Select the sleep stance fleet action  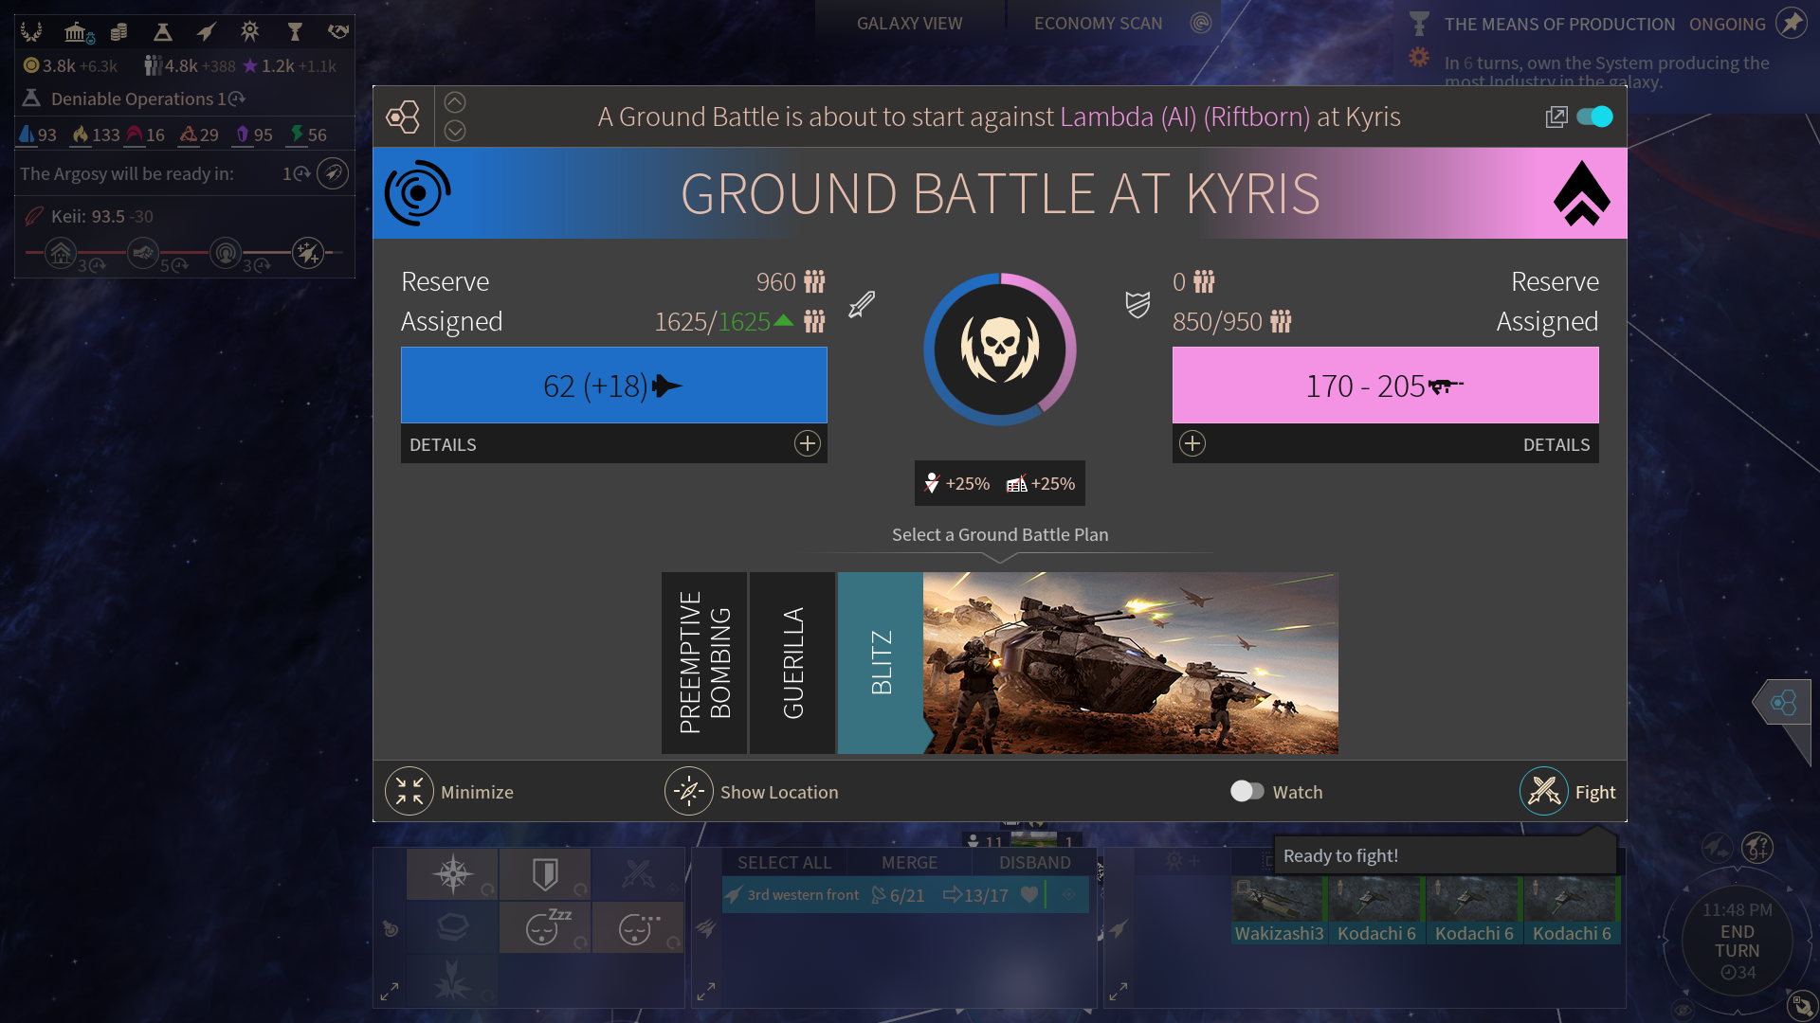[x=544, y=926]
